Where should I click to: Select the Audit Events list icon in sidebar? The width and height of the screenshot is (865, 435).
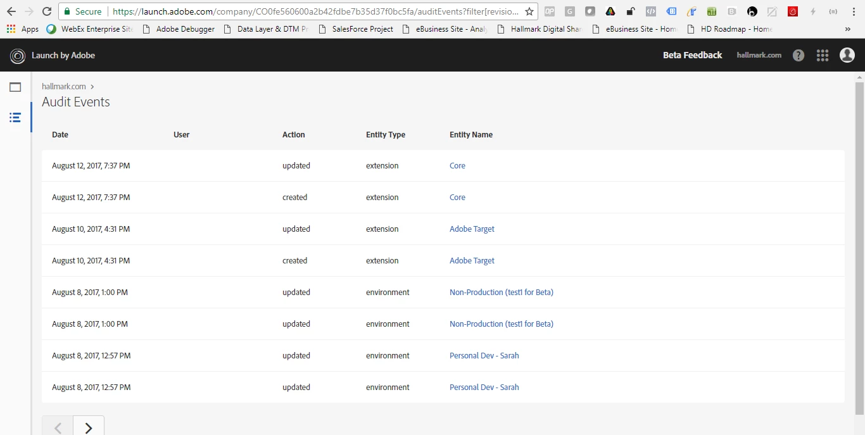pos(15,118)
